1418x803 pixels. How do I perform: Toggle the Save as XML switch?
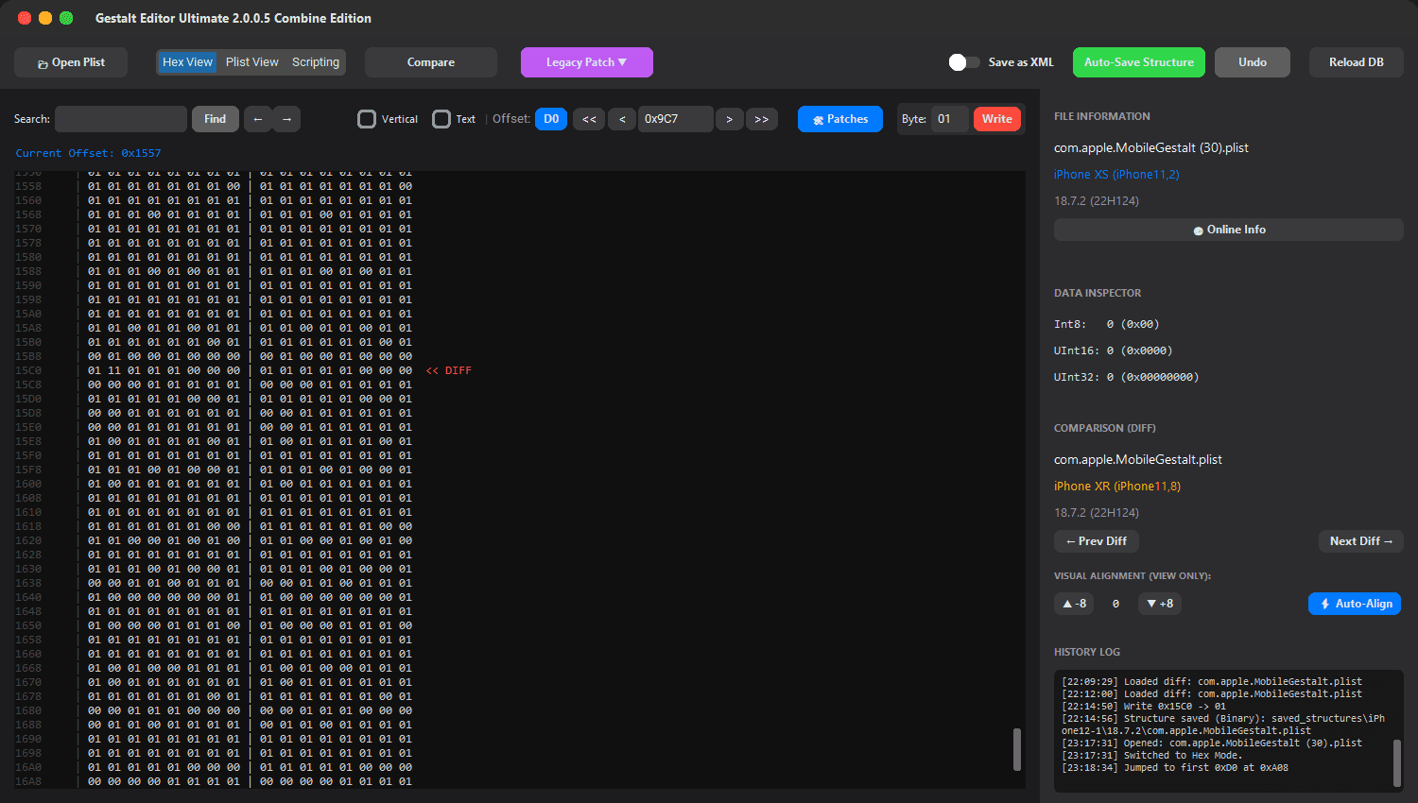pyautogui.click(x=964, y=62)
